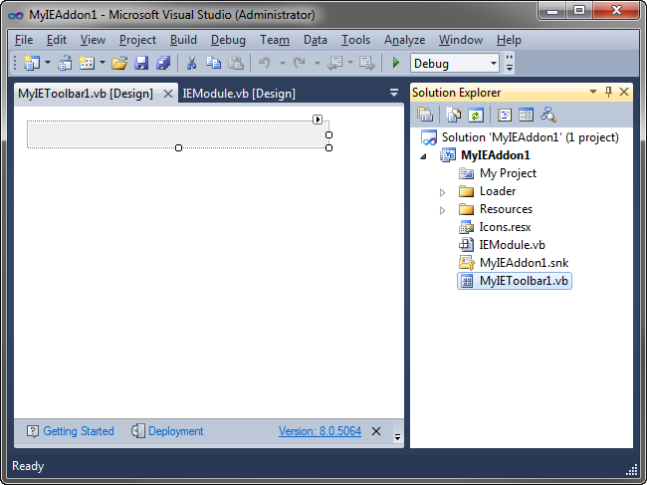647x485 pixels.
Task: Click the Redo arrow icon
Action: coord(300,63)
